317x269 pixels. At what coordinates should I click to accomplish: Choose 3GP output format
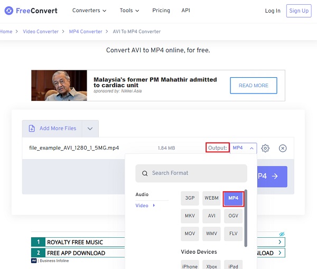190,198
